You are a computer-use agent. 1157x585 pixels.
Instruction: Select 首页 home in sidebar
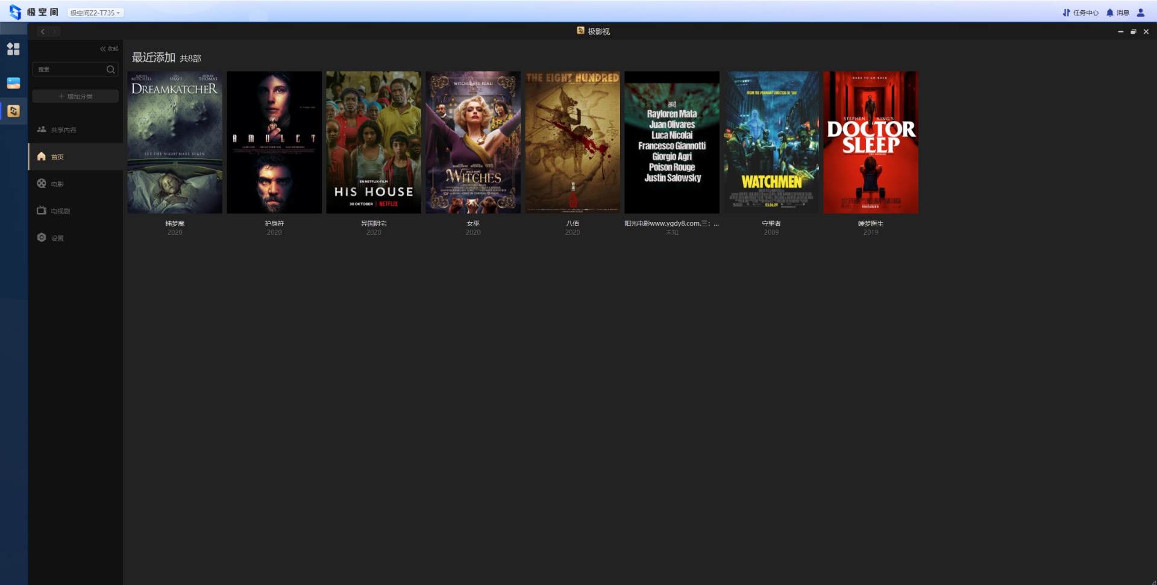[57, 157]
